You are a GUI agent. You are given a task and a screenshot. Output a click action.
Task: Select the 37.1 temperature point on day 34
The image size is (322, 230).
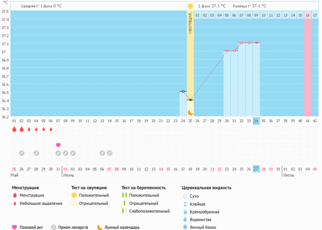pos(256,43)
